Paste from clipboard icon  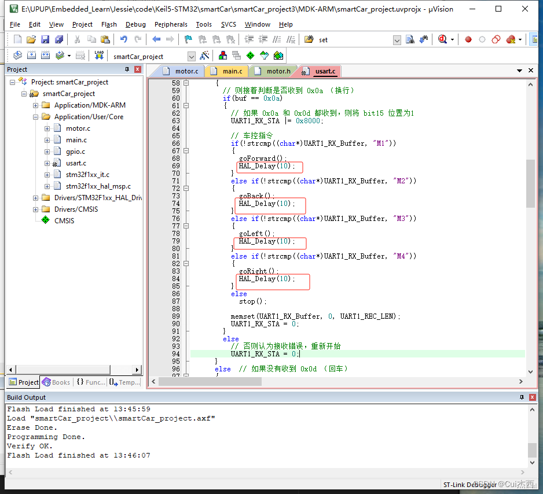tap(105, 39)
